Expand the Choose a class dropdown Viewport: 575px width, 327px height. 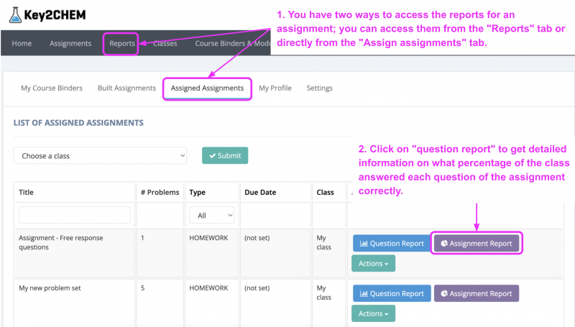pos(100,156)
